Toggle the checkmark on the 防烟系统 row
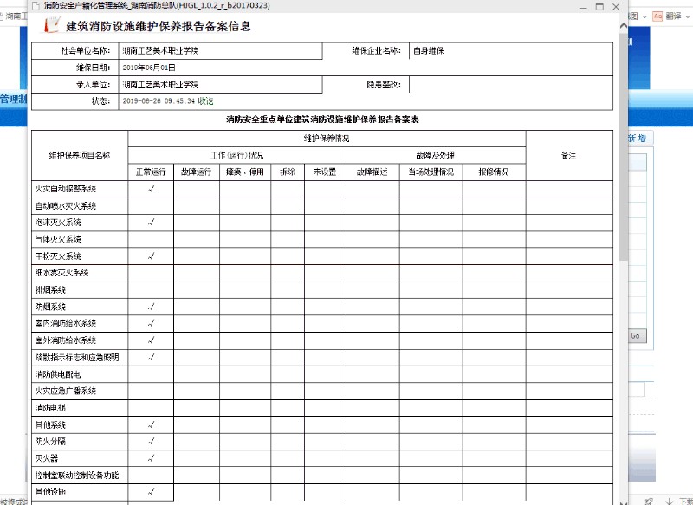 click(x=150, y=307)
